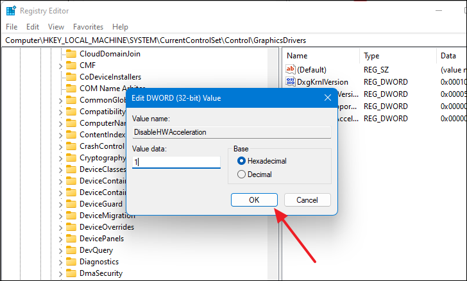Click REG_SZ type of (Default) row
Image resolution: width=467 pixels, height=281 pixels.
tap(376, 70)
